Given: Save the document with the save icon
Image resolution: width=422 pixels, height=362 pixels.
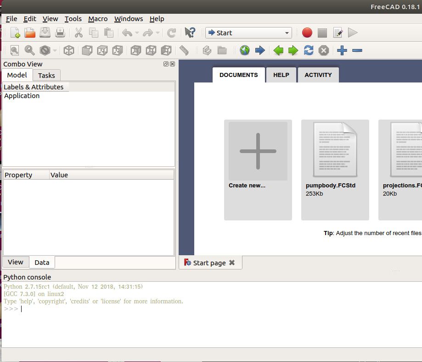Looking at the screenshot, I should point(45,33).
